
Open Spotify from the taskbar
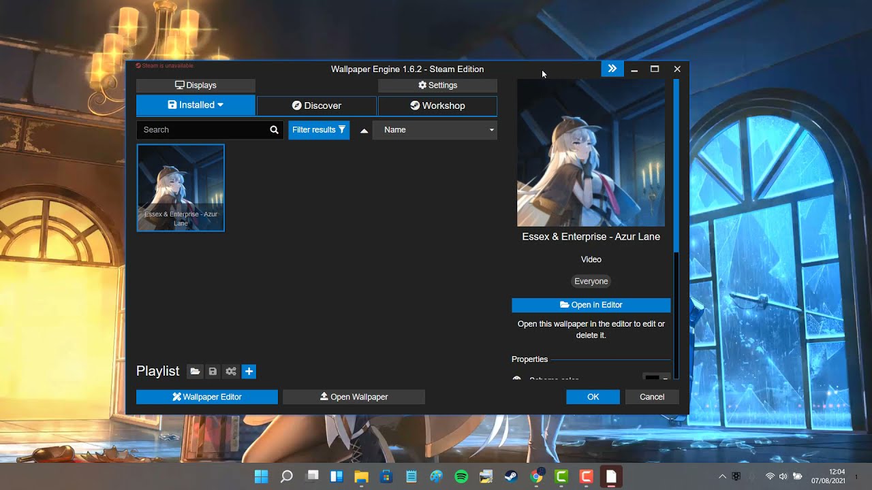(461, 476)
